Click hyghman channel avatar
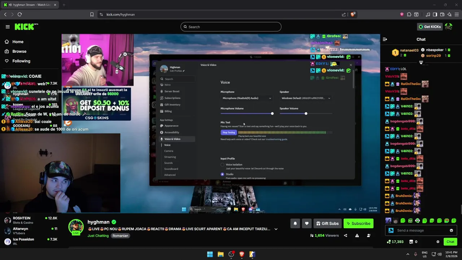462x260 pixels. coord(76,227)
